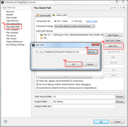Image resolution: width=128 pixels, height=127 pixels.
Task: Toggle Use local debug runtime shared libraries
Action: tap(37, 84)
